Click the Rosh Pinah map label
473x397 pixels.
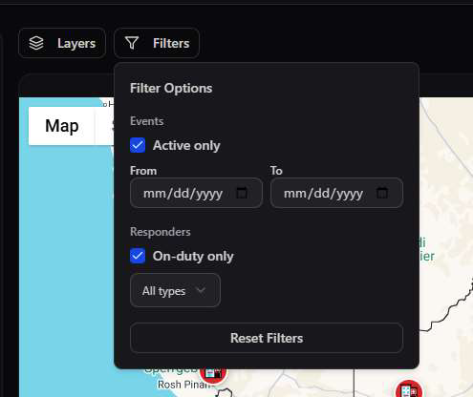184,385
